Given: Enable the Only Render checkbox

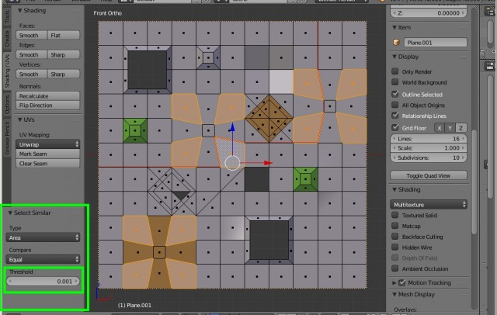Looking at the screenshot, I should (395, 71).
